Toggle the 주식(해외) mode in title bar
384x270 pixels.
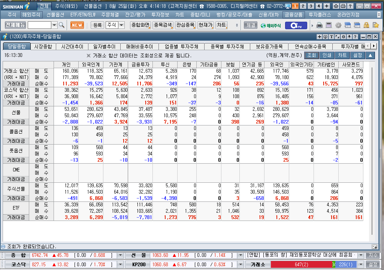pyautogui.click(x=66, y=6)
